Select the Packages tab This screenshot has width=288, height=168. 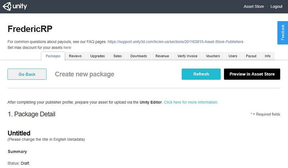pos(53,56)
